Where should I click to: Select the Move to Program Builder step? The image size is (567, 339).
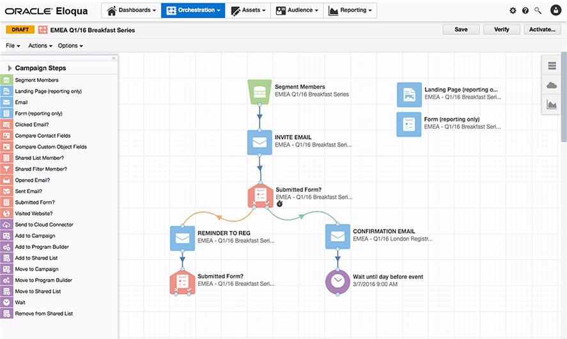click(x=43, y=280)
